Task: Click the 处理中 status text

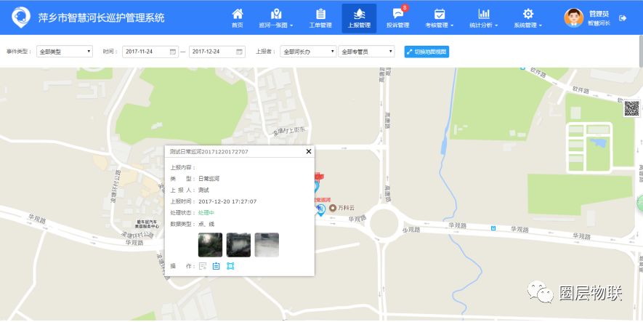Action: tap(206, 212)
